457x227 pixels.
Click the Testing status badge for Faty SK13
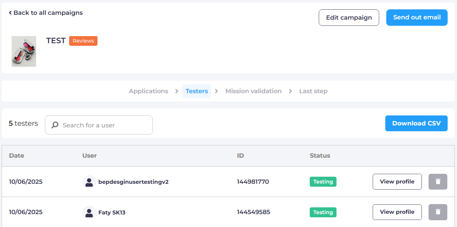click(323, 212)
